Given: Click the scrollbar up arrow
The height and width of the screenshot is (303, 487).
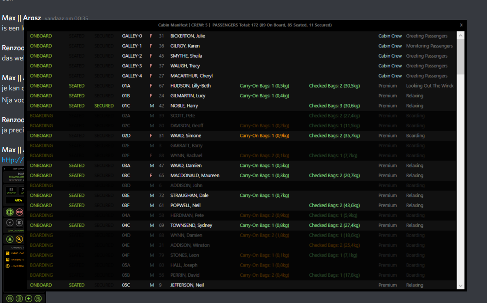Looking at the screenshot, I should point(460,36).
